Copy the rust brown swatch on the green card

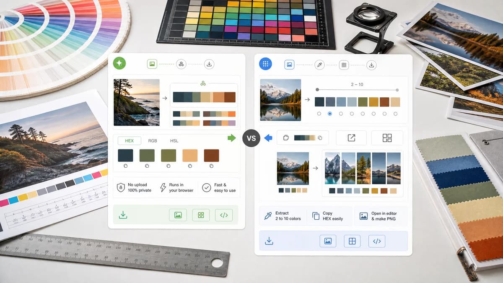pos(211,166)
